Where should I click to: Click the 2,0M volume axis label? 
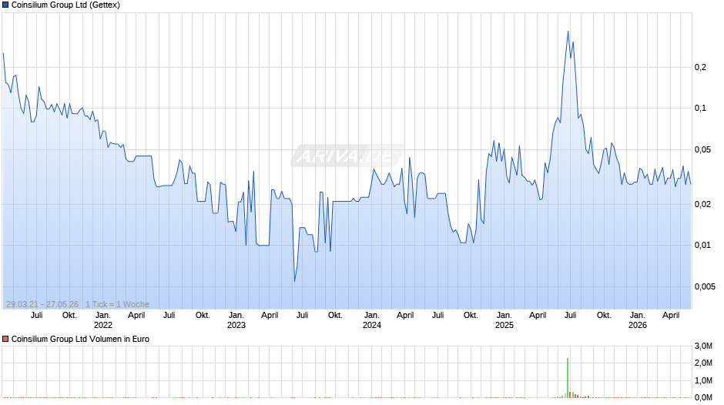[703, 363]
